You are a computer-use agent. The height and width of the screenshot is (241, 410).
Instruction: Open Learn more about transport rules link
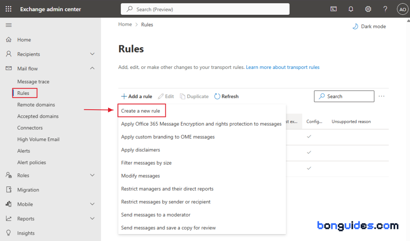click(x=283, y=67)
